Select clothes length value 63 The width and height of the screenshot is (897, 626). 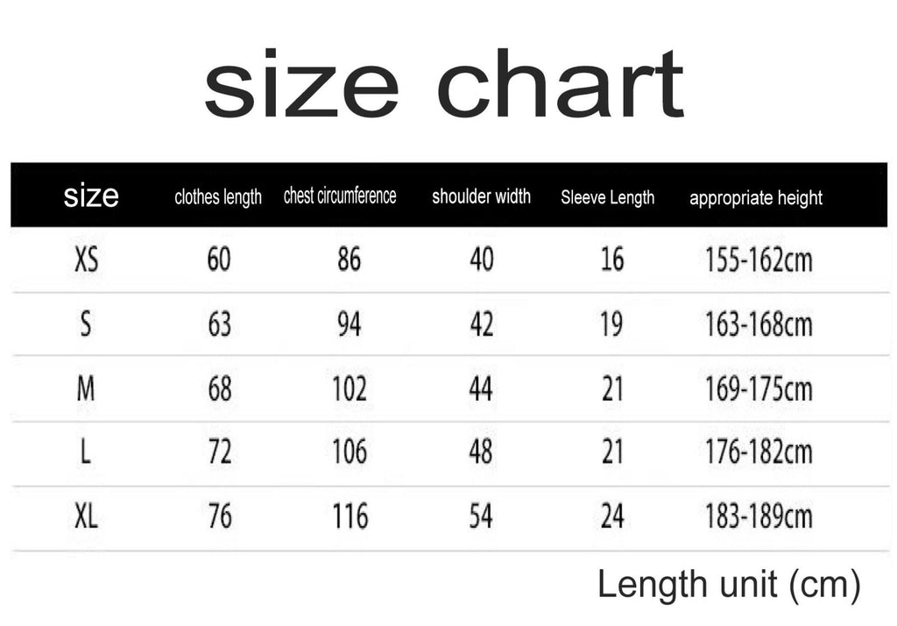click(219, 324)
